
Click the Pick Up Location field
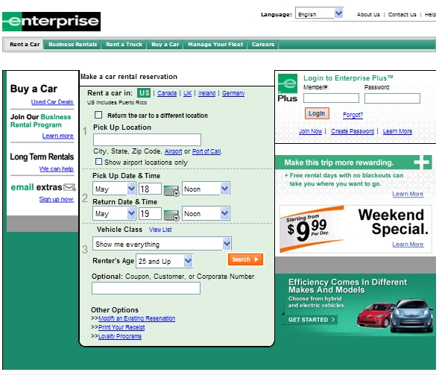point(147,139)
